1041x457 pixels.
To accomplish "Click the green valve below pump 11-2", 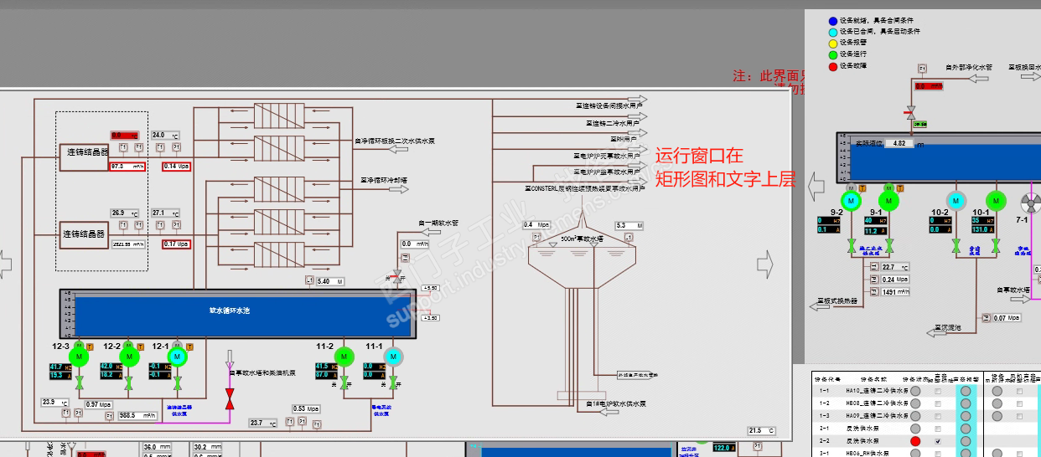I will pyautogui.click(x=344, y=384).
